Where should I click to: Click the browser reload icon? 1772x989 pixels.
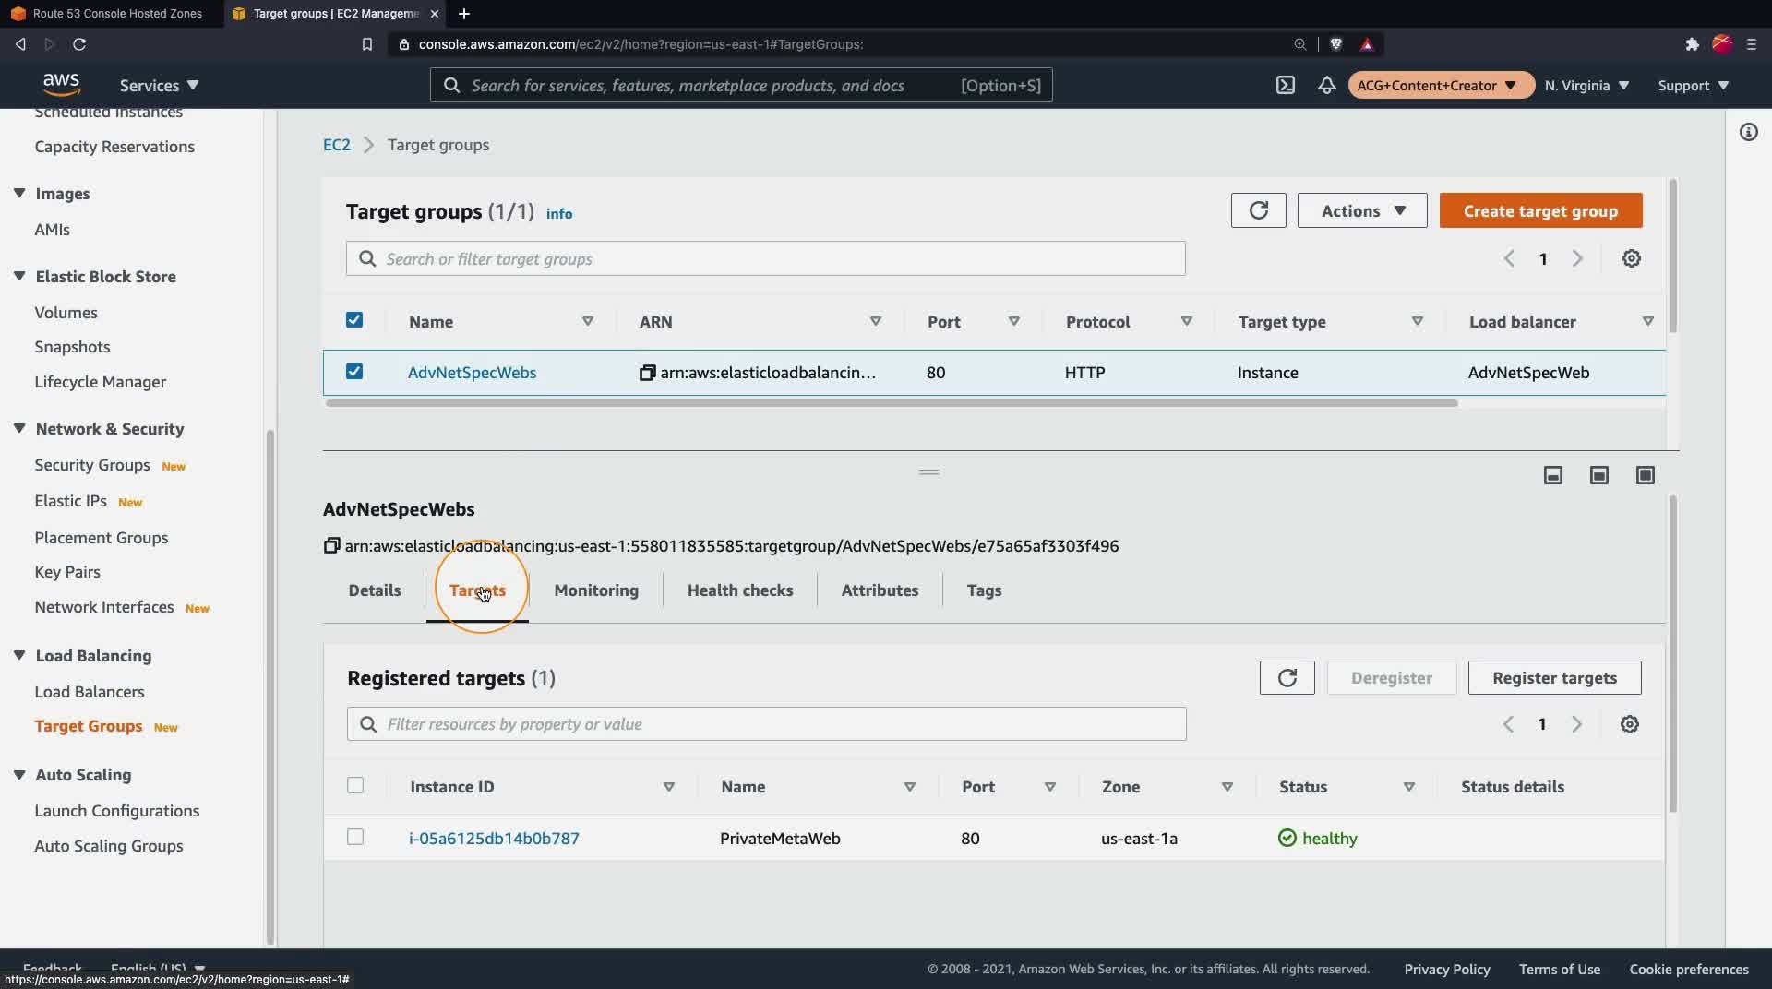[x=79, y=44]
